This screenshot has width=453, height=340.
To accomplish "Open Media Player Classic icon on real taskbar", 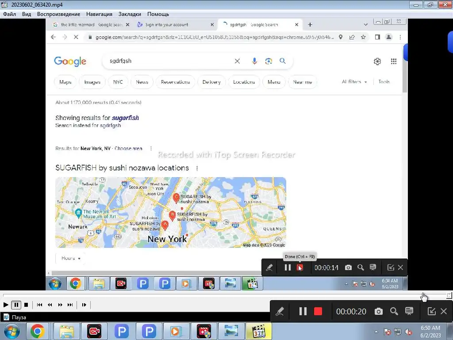I will click(259, 331).
